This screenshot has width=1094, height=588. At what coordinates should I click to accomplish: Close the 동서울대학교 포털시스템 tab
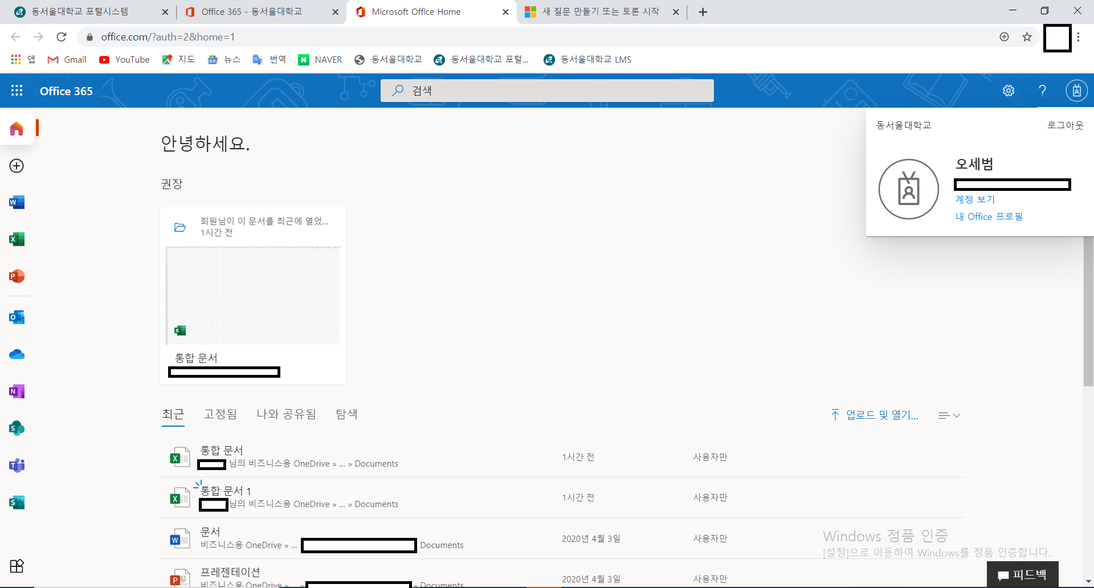click(165, 12)
